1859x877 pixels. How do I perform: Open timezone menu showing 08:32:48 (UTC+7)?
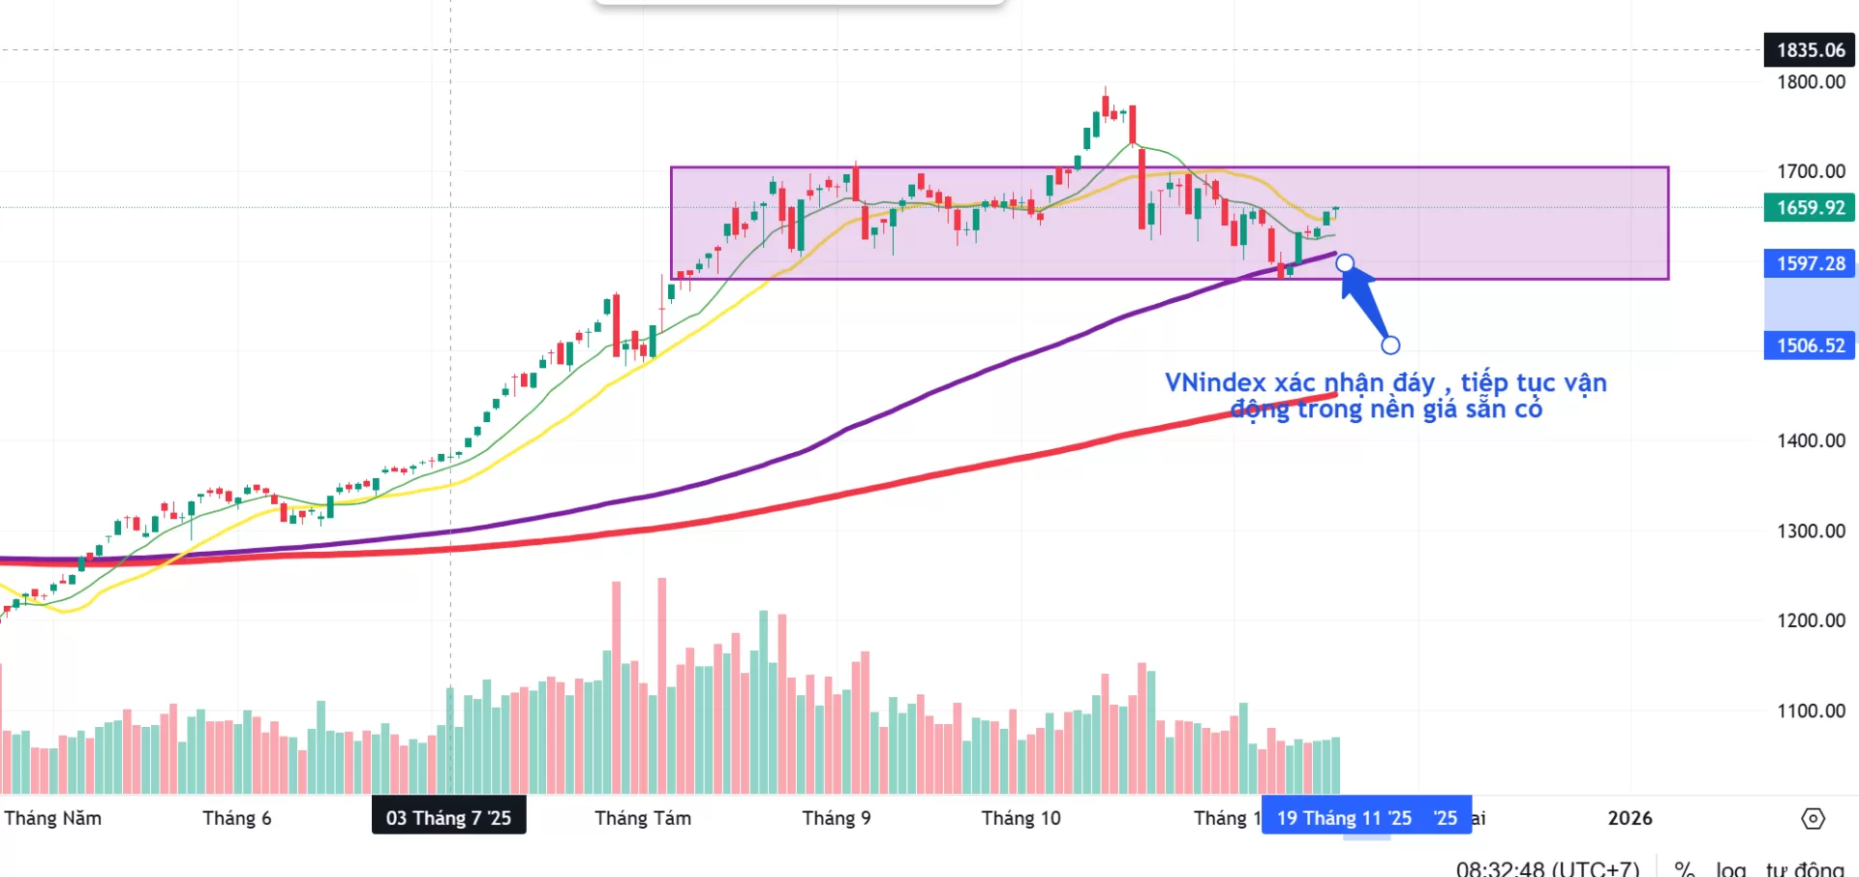1547,868
